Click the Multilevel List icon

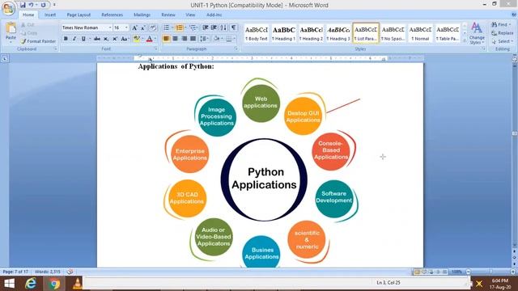tap(193, 27)
